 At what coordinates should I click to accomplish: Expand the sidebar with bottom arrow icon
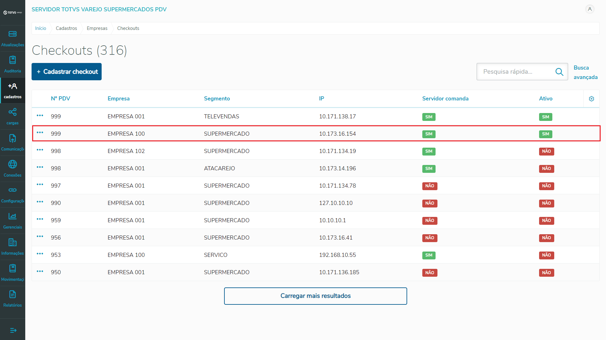tap(13, 330)
